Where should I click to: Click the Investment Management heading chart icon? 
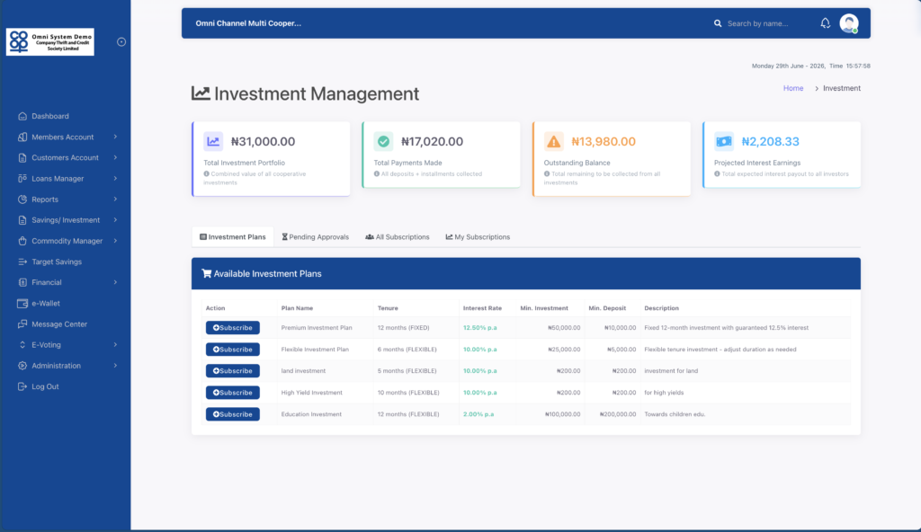click(201, 93)
